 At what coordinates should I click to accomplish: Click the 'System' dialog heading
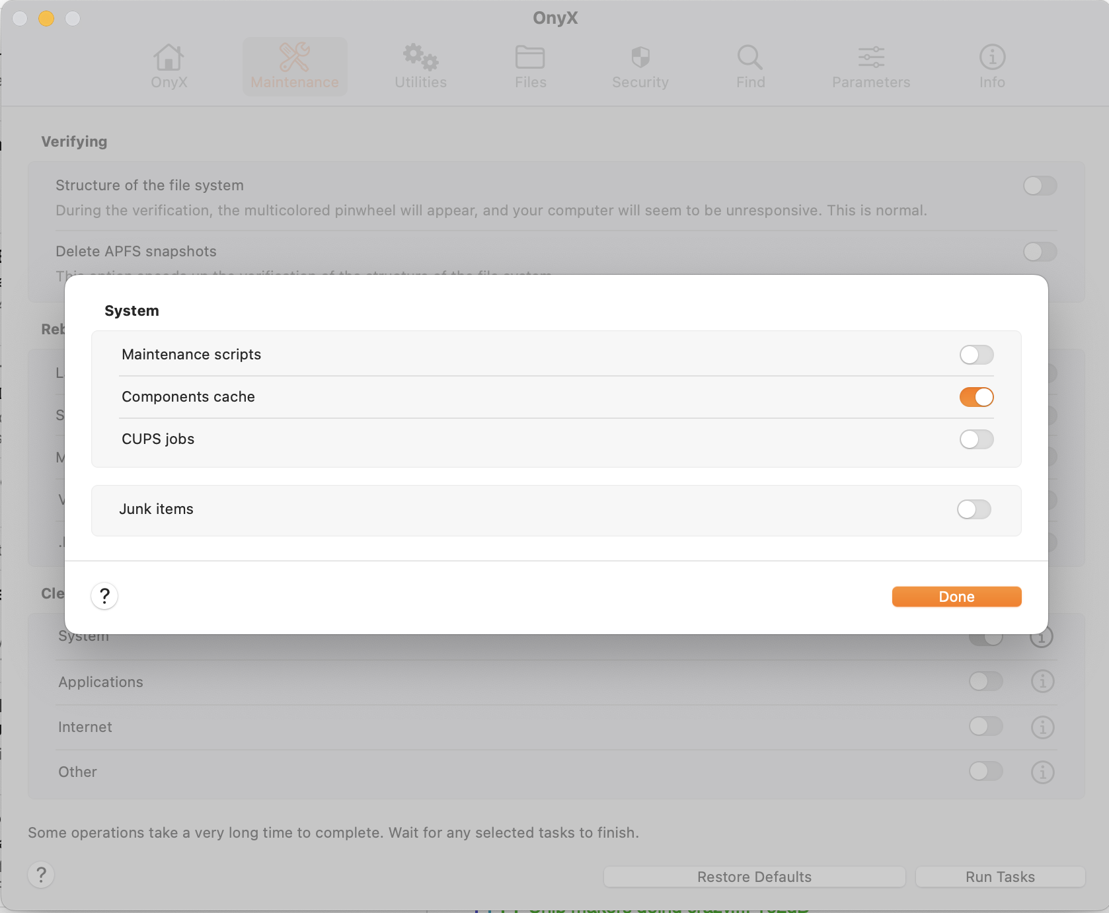[132, 311]
